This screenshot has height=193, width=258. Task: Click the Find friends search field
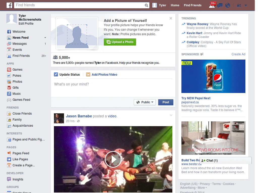(x=82, y=5)
